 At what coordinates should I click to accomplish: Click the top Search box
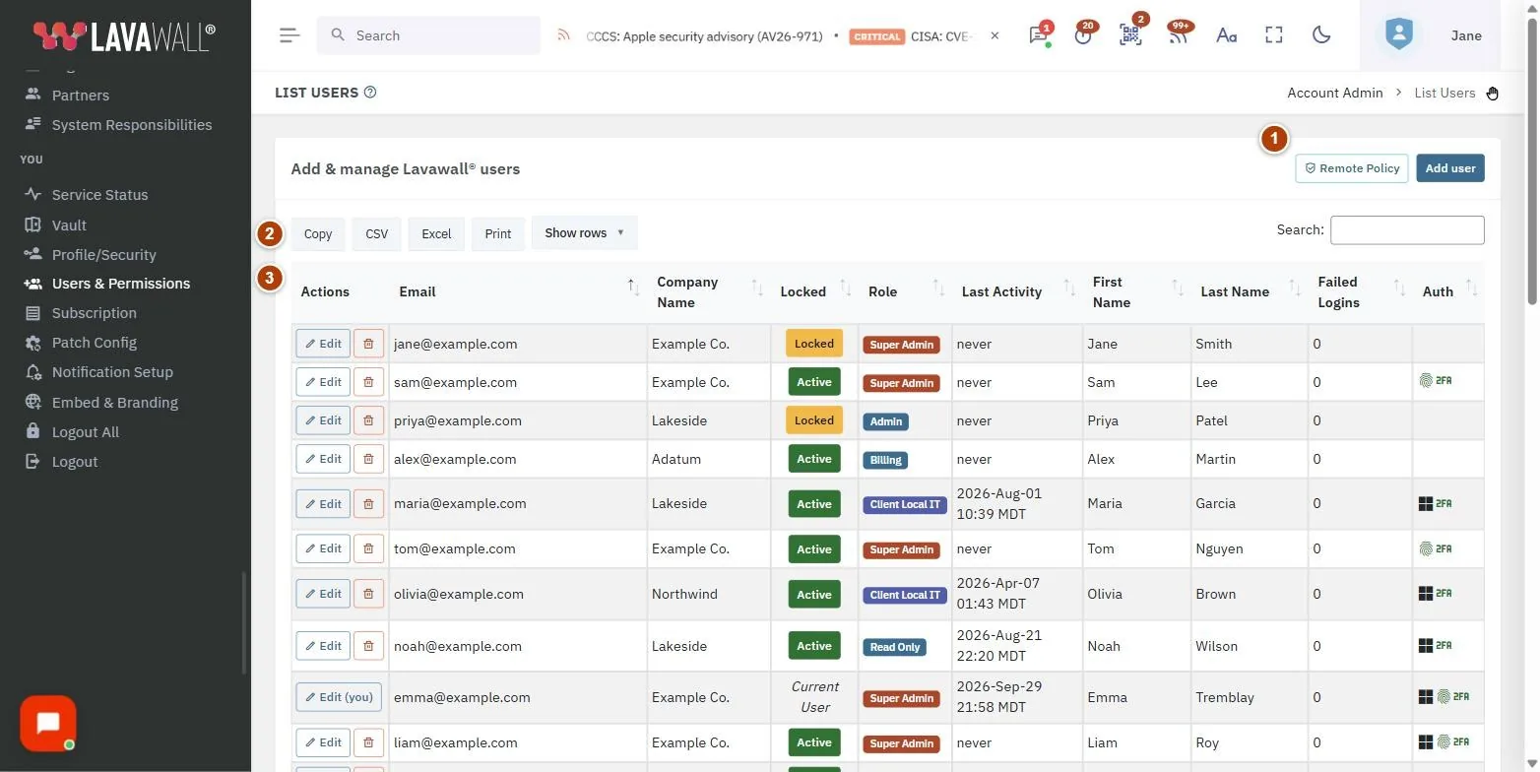[428, 35]
